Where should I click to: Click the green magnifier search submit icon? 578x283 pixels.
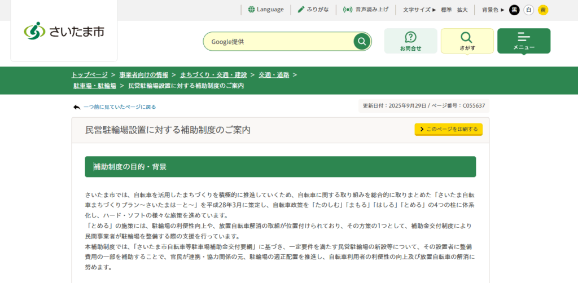(x=361, y=41)
